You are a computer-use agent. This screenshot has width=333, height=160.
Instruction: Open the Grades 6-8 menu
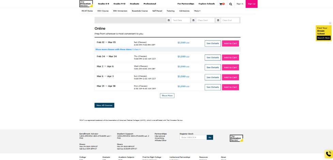click(x=104, y=4)
